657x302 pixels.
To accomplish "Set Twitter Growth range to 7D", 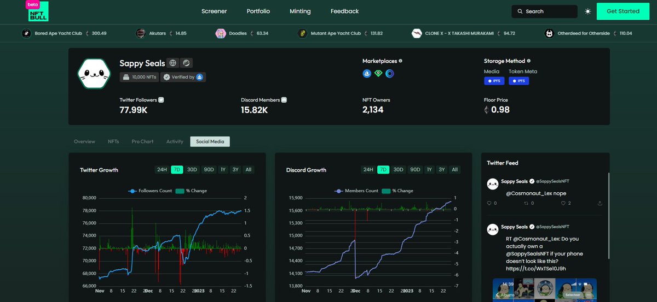I will 177,170.
